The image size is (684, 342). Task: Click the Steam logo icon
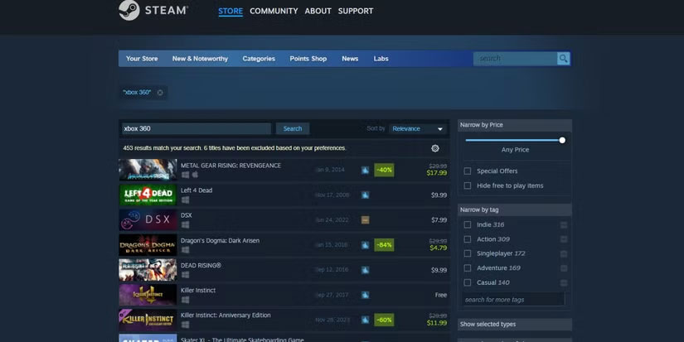[x=129, y=11]
